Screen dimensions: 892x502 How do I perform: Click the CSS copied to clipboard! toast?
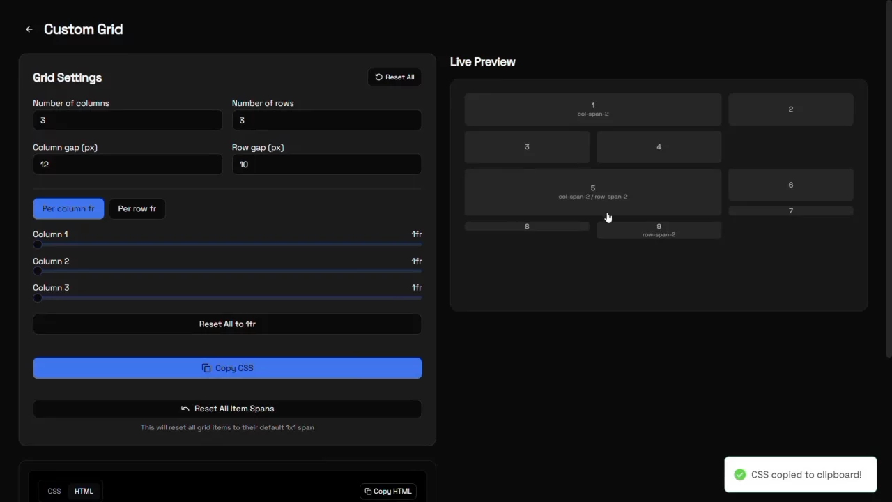tap(801, 475)
